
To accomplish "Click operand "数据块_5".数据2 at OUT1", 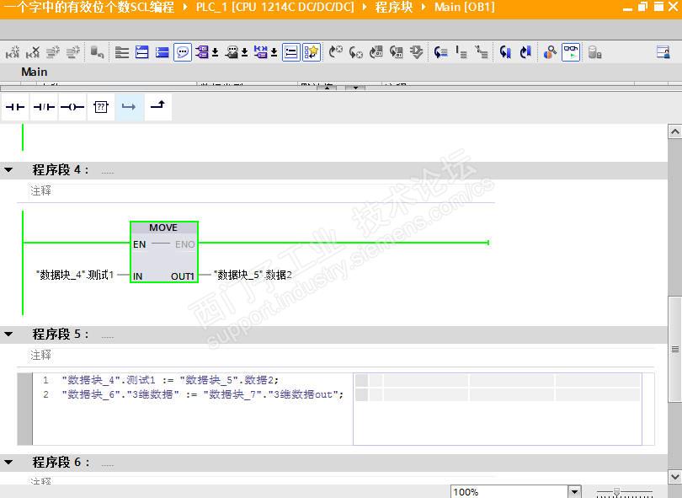I will pos(253,275).
